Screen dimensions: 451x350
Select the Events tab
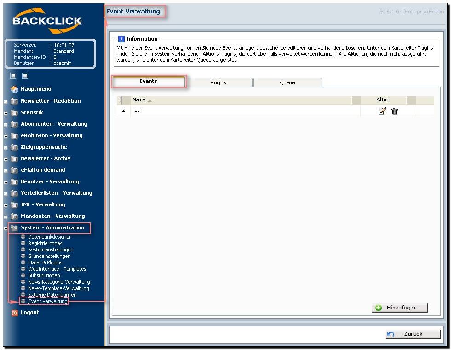click(148, 82)
